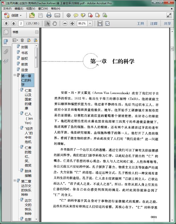The height and width of the screenshot is (224, 176).
Task: Collapse the 第一章 bookmark tree node
Action: pyautogui.click(x=15, y=75)
